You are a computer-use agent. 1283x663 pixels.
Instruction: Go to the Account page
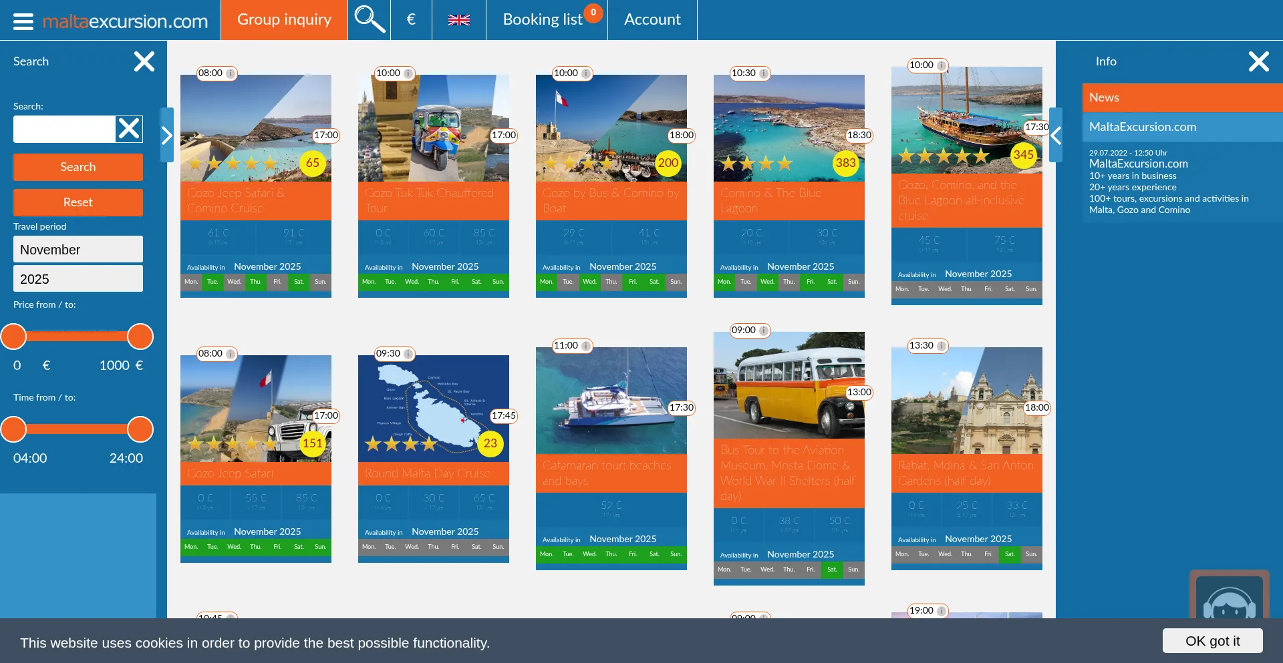(x=652, y=20)
